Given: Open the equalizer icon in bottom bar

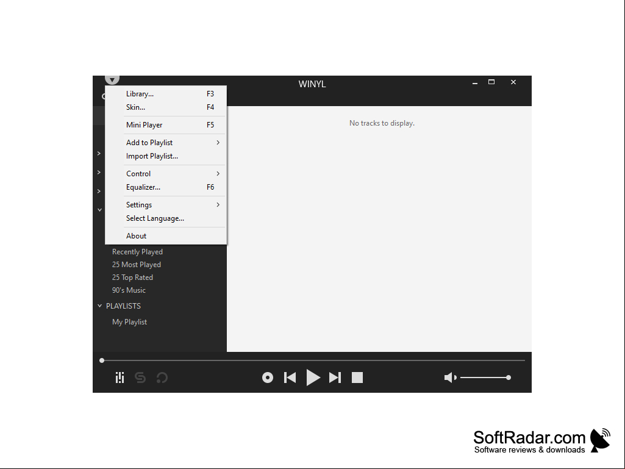Looking at the screenshot, I should (120, 378).
